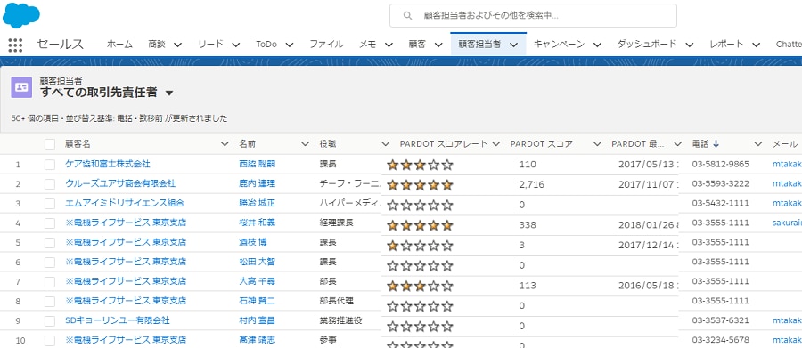The width and height of the screenshot is (802, 348).
Task: Click the star rating for 桜井 和義
Action: (x=420, y=225)
